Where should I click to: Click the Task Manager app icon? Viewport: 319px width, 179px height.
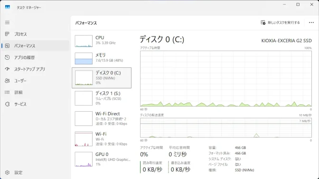tap(8, 7)
